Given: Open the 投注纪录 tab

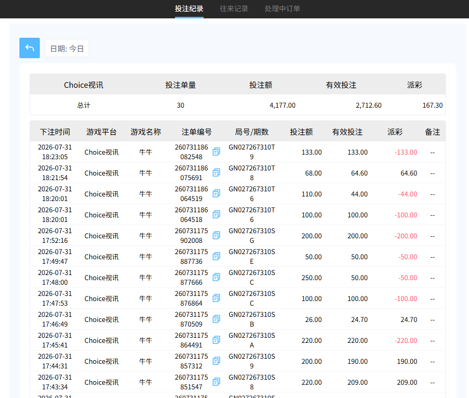Looking at the screenshot, I should tap(189, 9).
